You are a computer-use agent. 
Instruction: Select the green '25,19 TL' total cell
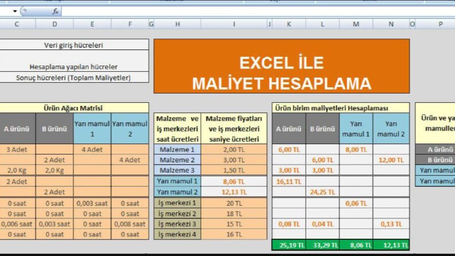[289, 245]
